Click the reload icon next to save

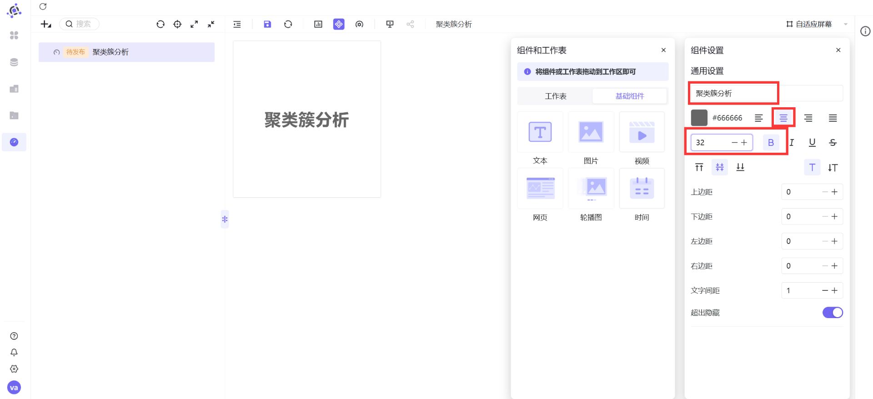(x=288, y=24)
